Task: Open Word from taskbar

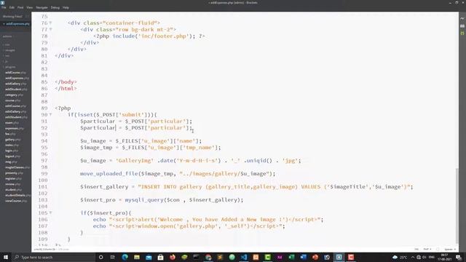Action: pos(303,257)
